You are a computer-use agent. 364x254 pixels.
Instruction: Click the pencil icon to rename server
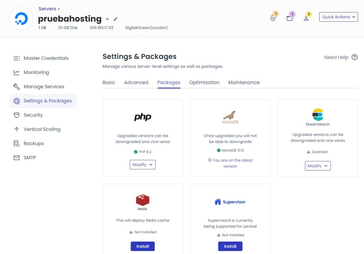coord(116,19)
